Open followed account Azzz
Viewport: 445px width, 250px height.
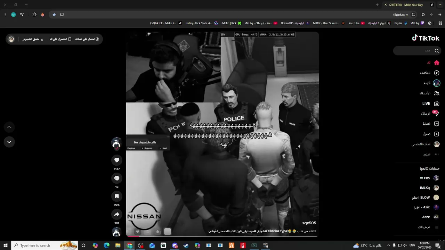tap(430, 217)
